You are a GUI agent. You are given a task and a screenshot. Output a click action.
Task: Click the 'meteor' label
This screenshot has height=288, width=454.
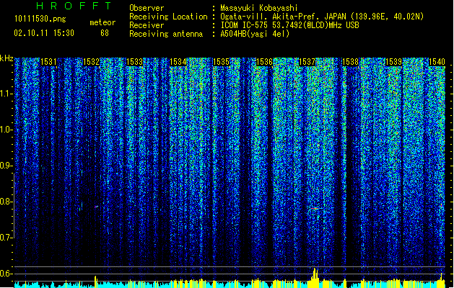[x=102, y=22]
